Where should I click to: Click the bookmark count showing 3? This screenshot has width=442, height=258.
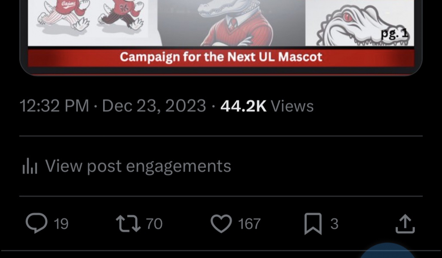click(334, 224)
